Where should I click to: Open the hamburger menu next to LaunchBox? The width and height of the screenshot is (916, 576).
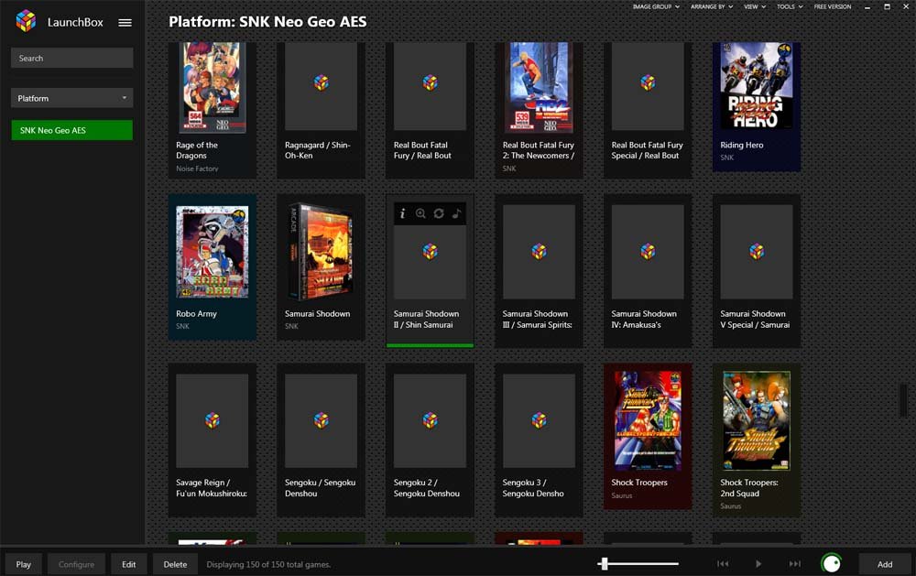coord(125,23)
